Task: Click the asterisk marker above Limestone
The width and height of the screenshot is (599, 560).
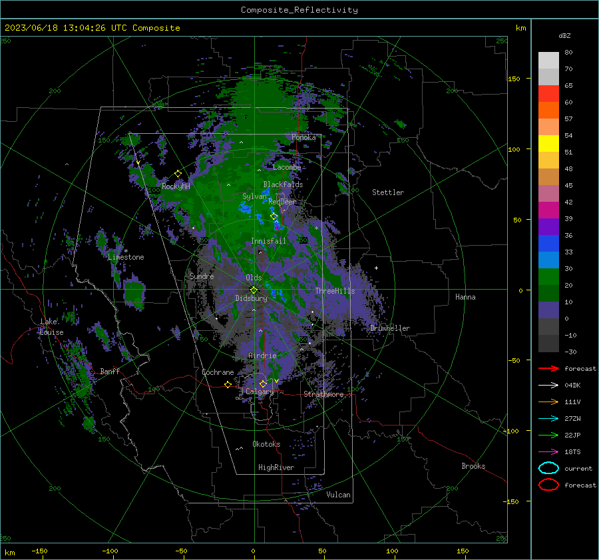Action: (126, 251)
